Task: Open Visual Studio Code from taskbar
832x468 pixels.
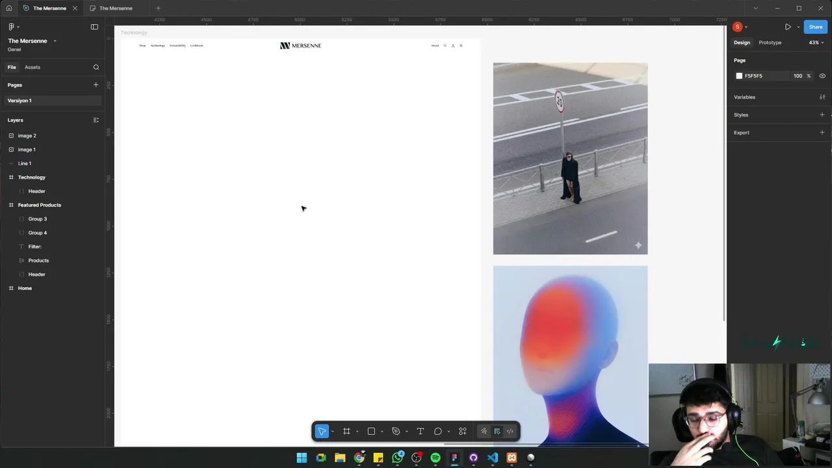Action: pyautogui.click(x=493, y=458)
